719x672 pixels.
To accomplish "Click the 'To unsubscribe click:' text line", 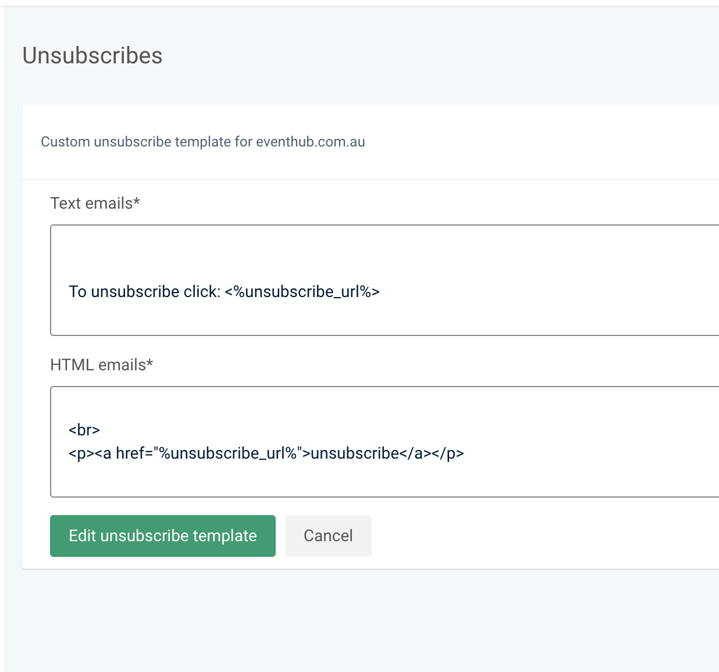I will coord(144,292).
